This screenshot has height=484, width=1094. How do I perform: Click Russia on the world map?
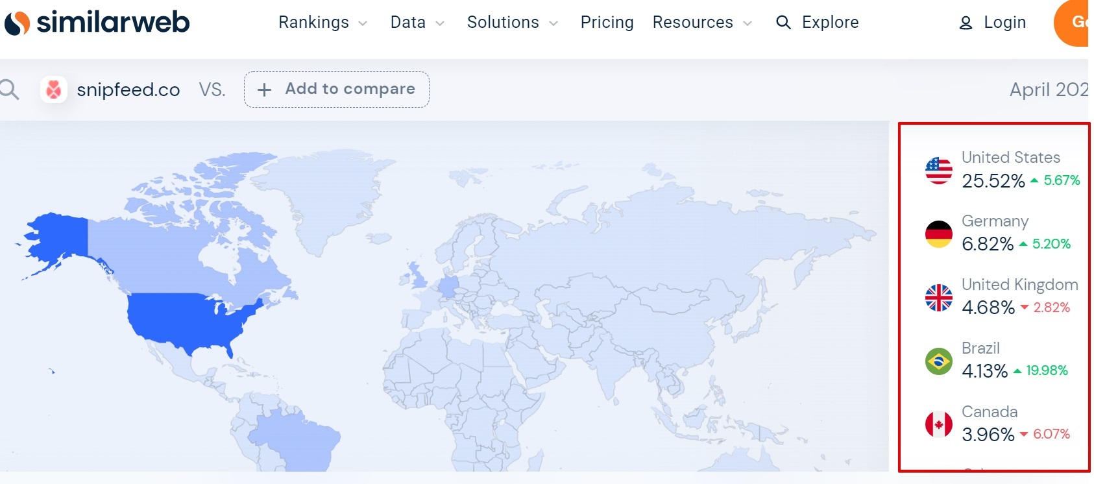click(681, 240)
